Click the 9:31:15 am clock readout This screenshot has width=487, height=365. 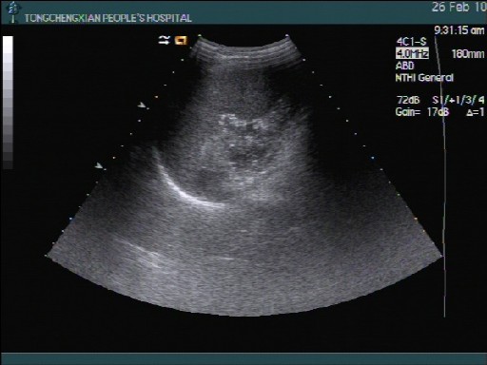[459, 30]
